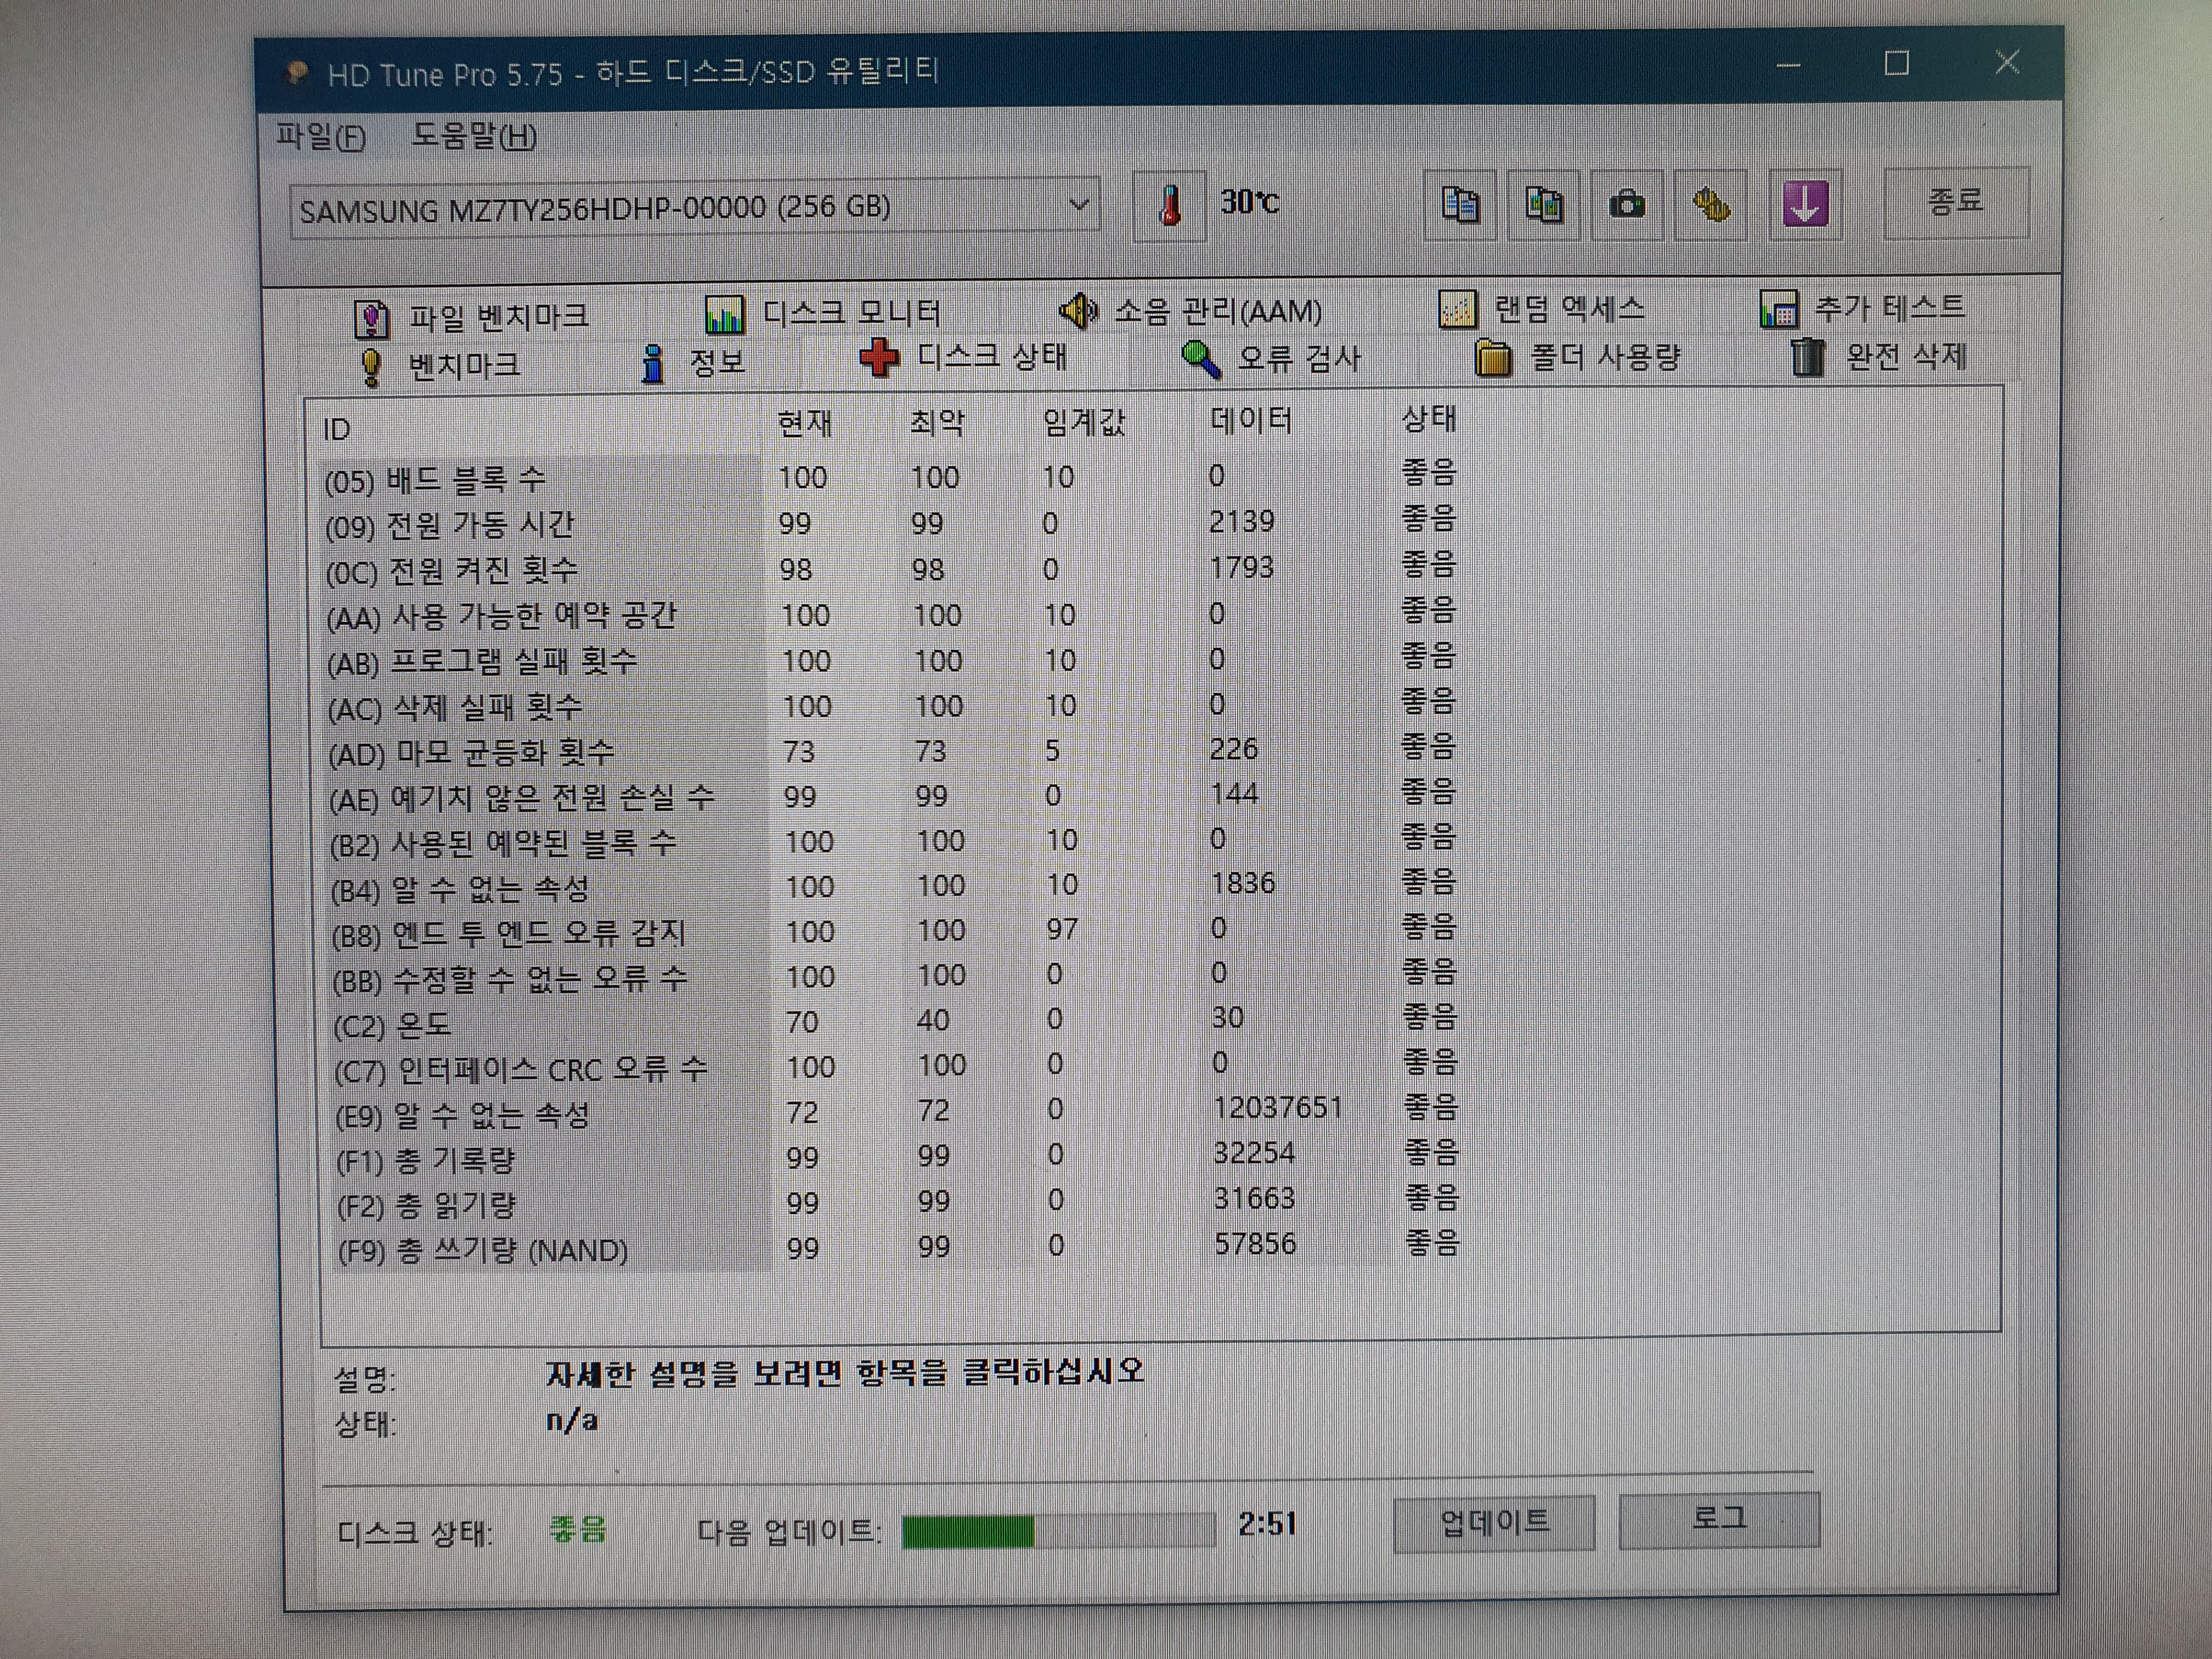Click the 데이터 column header
The image size is (2212, 1659).
click(x=1251, y=420)
